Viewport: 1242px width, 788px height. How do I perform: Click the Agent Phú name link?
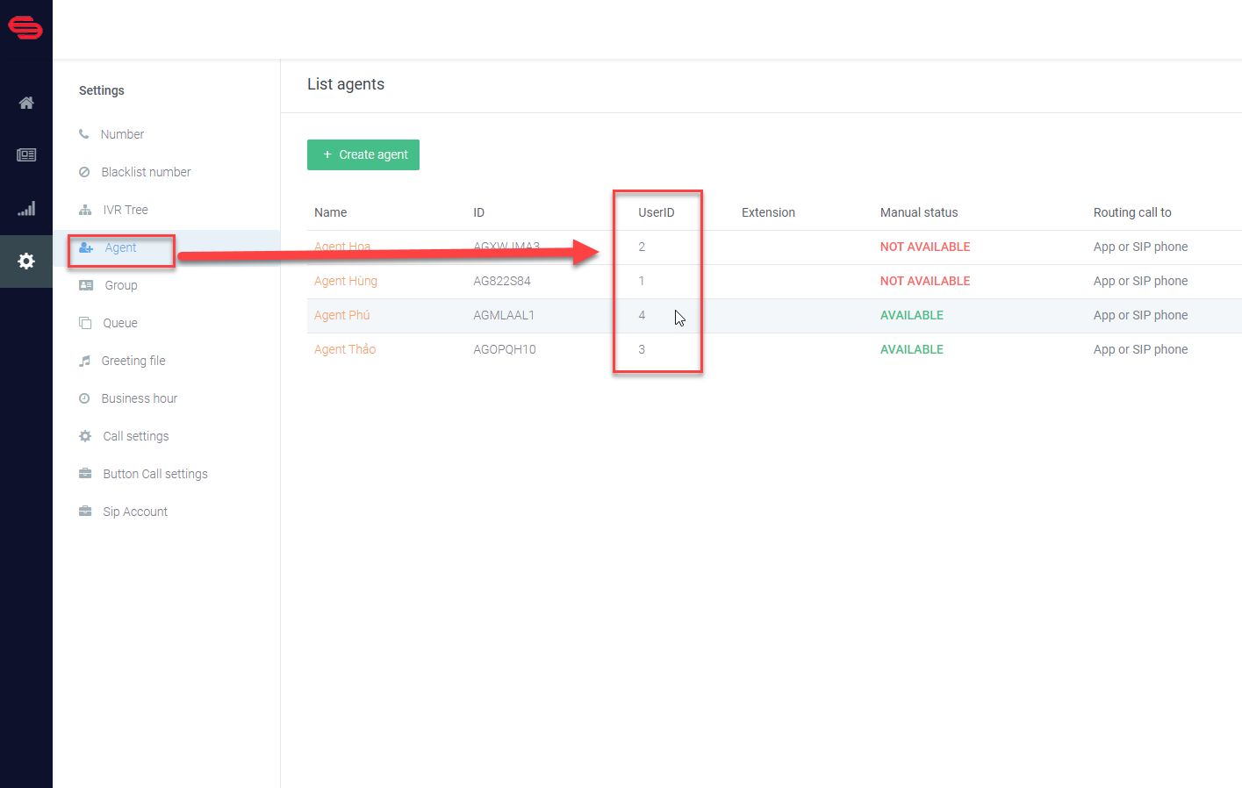(x=341, y=315)
